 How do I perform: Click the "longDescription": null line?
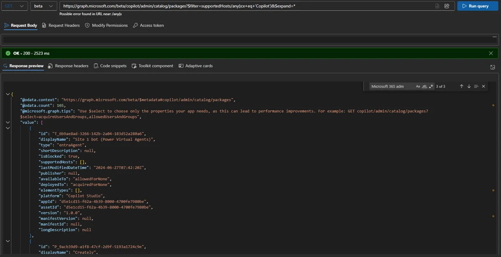[65, 230]
